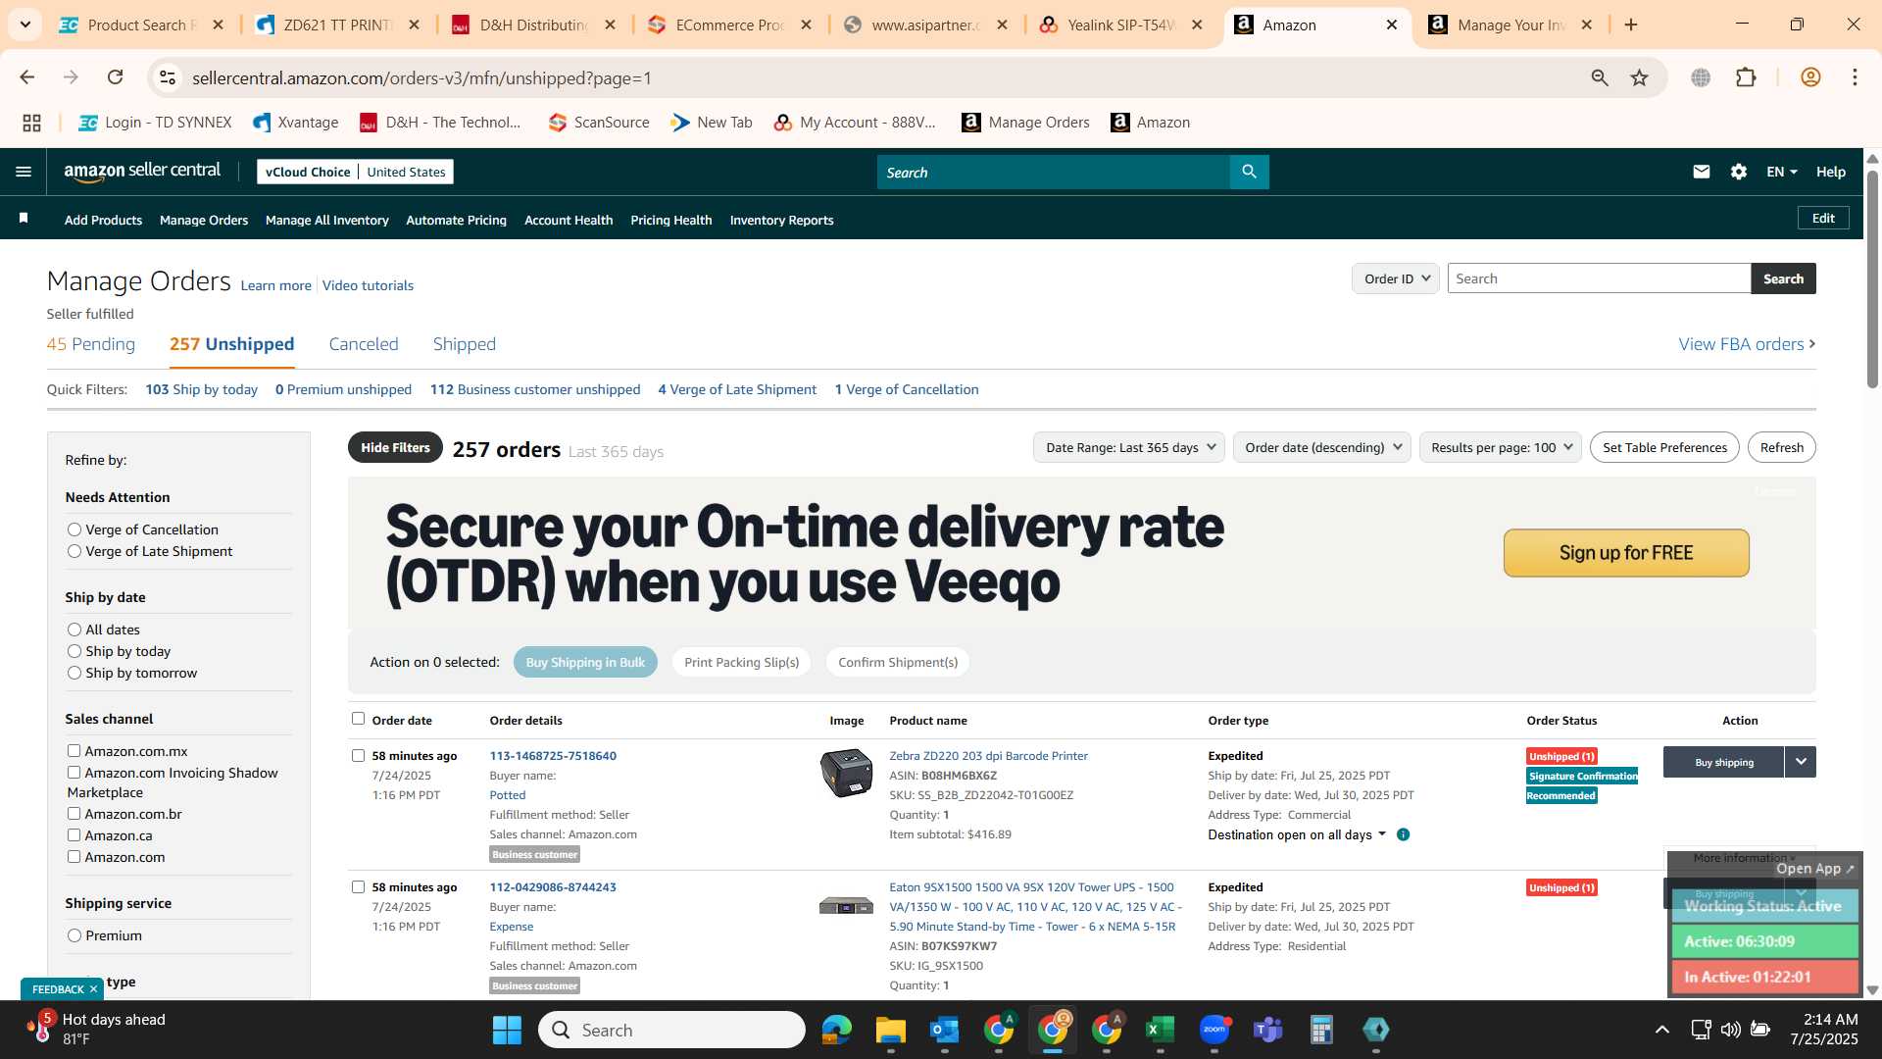Click the info icon beside Destination open on all days
Viewport: 1882px width, 1059px height.
[1403, 834]
